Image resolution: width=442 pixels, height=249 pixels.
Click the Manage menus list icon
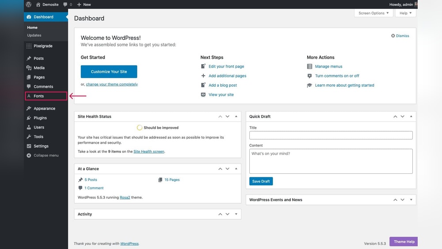pos(309,66)
